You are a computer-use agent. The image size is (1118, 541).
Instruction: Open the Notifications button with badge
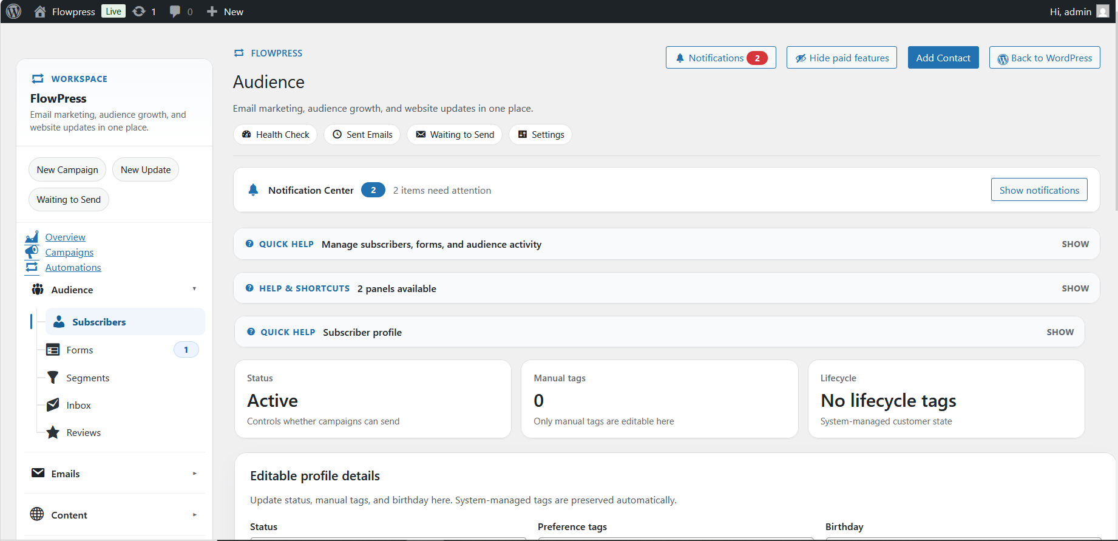(x=721, y=58)
